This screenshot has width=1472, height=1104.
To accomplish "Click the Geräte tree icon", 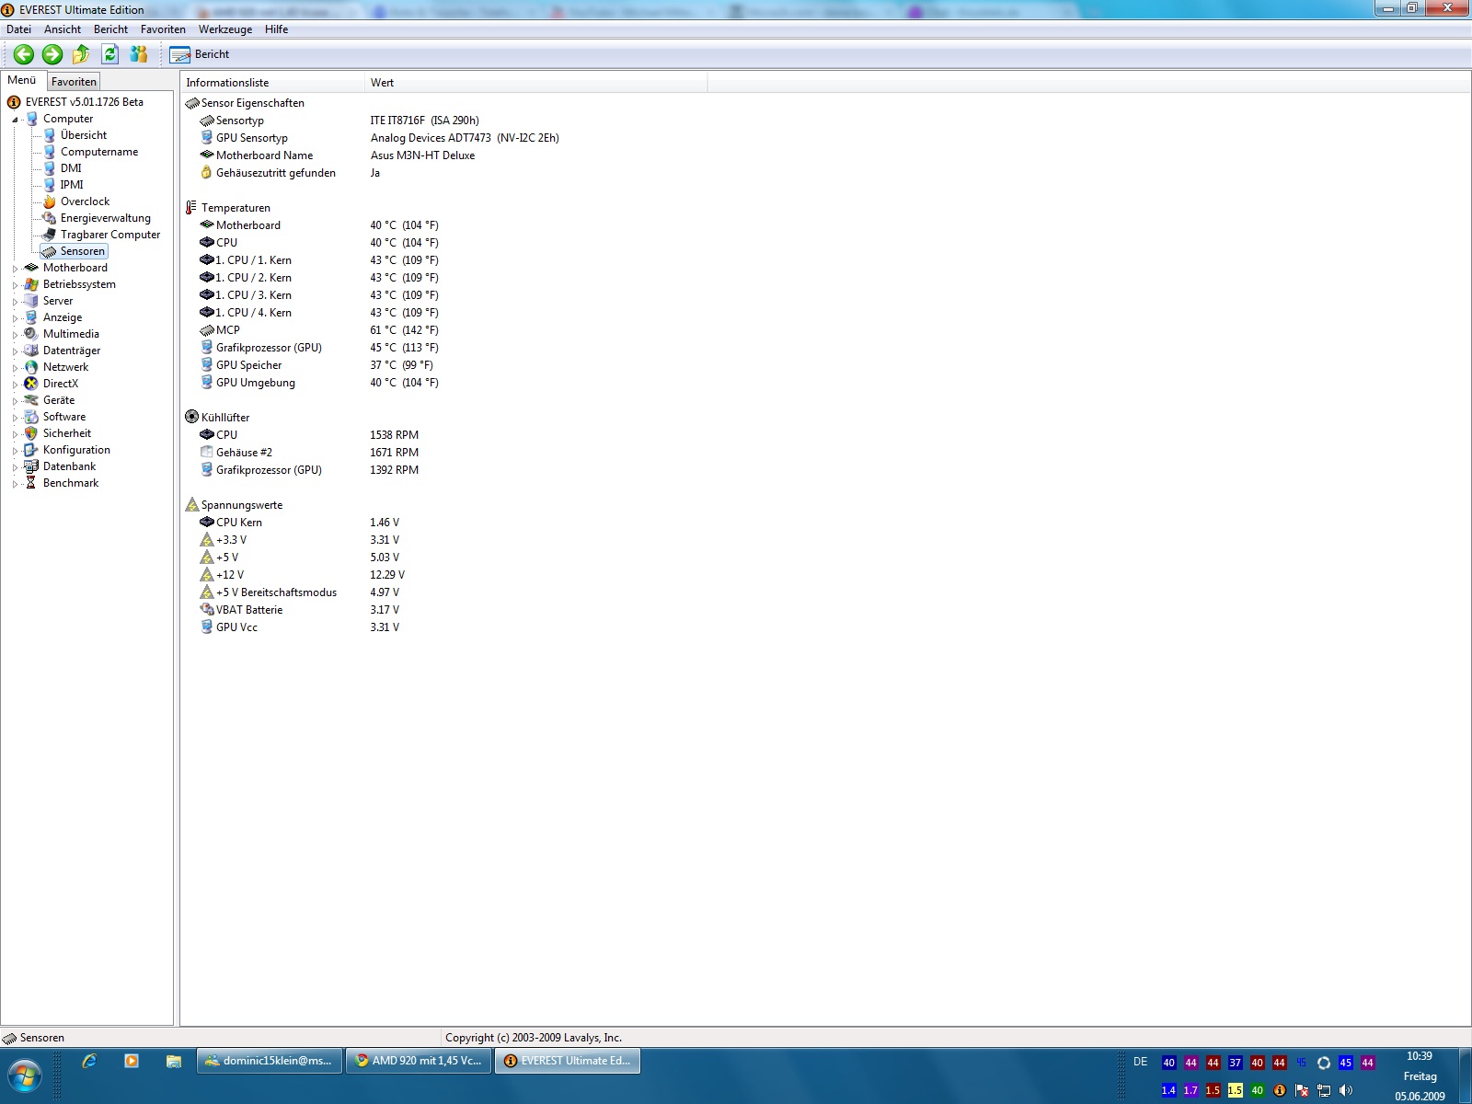I will click(x=31, y=400).
